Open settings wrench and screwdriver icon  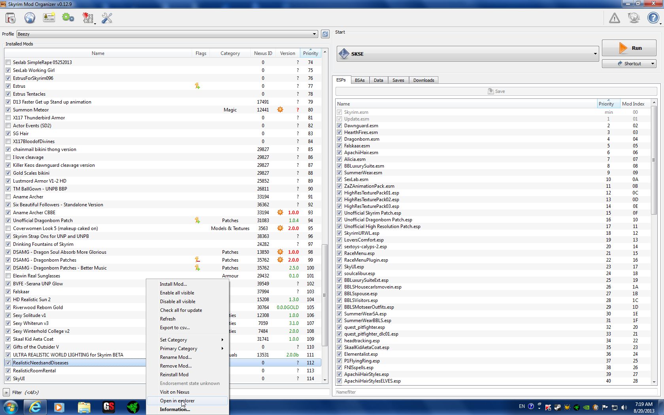pyautogui.click(x=107, y=18)
